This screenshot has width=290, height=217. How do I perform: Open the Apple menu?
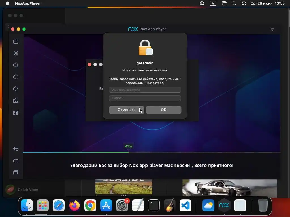coord(7,3)
